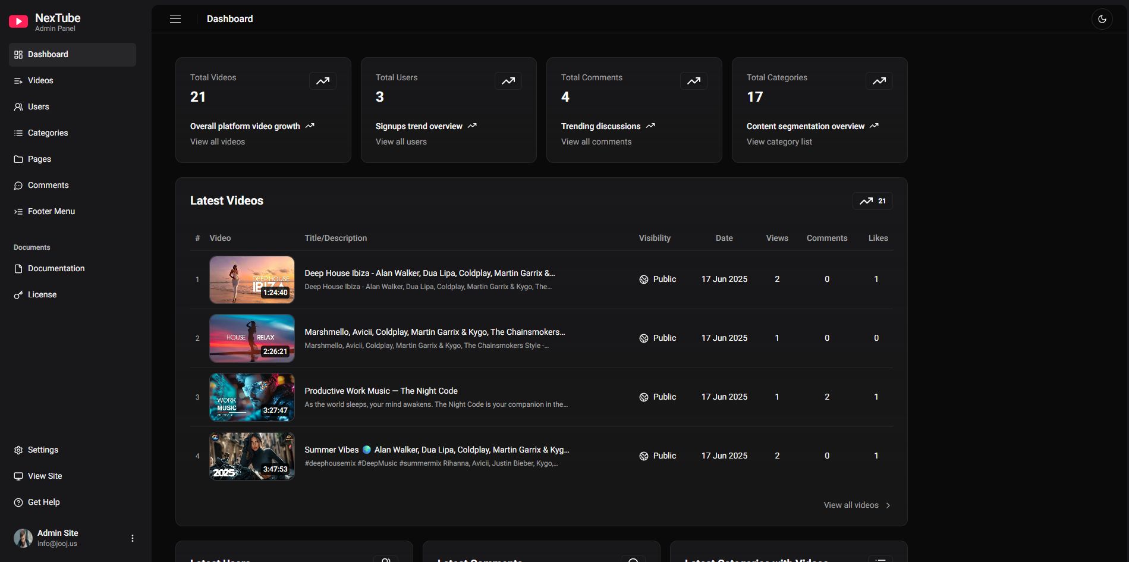1129x562 pixels.
Task: Click the globe icon beside the first Public label
Action: (x=644, y=280)
